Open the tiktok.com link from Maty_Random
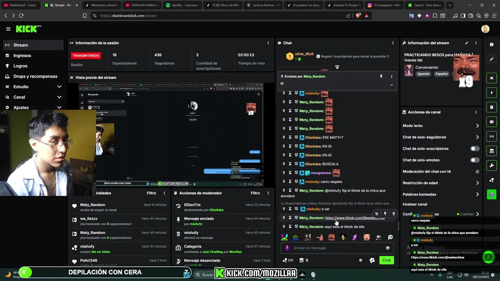Image resolution: width=500 pixels, height=281 pixels. coord(355,218)
